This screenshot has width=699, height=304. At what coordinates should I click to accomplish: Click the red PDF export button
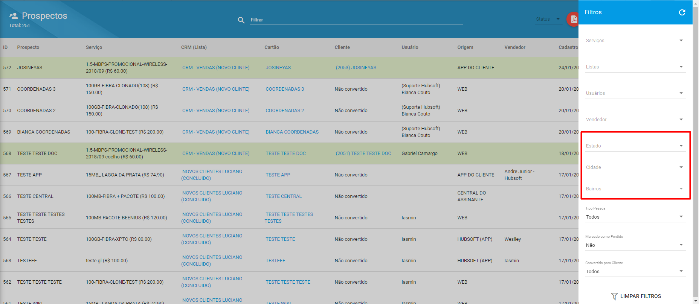573,19
